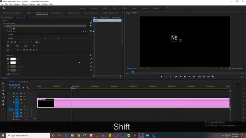Select the Track Select Forward tool
Image resolution: width=246 pixels, height=138 pixels.
(3, 87)
